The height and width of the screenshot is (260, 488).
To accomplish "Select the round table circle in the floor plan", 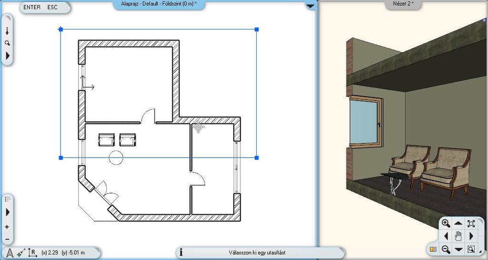I will coord(116,158).
